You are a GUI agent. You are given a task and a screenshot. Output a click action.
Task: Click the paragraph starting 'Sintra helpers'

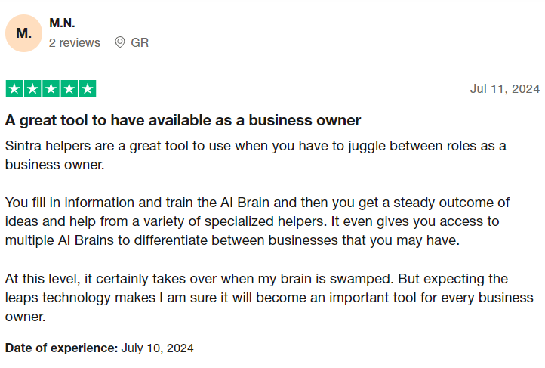[x=255, y=155]
